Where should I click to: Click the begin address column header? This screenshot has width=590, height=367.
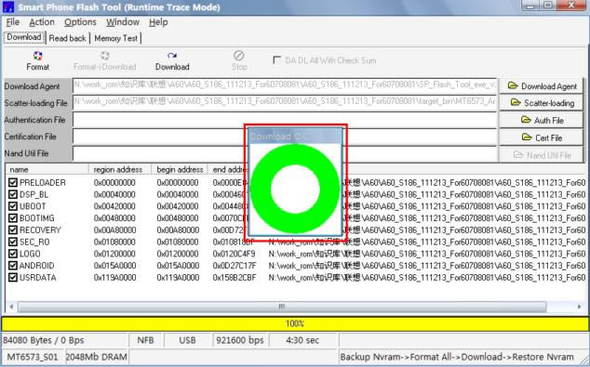coord(180,169)
